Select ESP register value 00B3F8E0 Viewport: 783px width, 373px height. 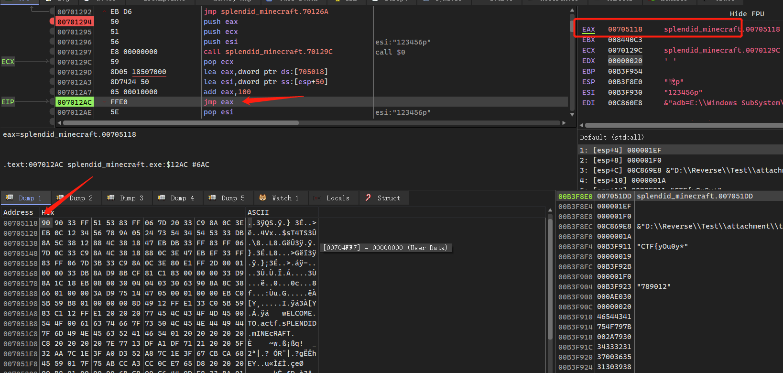625,82
